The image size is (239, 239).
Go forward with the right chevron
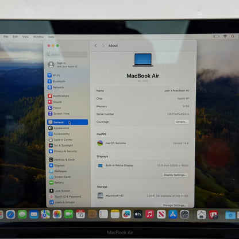tap(103, 45)
